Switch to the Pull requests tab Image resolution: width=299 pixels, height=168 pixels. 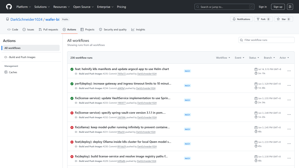coord(48,29)
